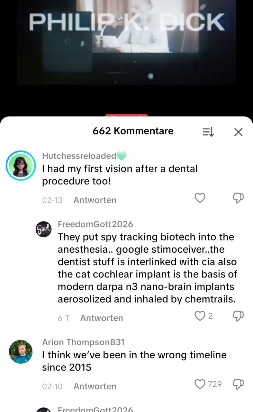Tap Antworten under the chemtrails reply
Screen dimensions: 253x412
[x=102, y=318]
